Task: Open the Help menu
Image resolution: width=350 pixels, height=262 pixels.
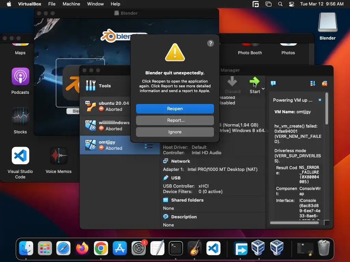Action: pyautogui.click(x=116, y=4)
